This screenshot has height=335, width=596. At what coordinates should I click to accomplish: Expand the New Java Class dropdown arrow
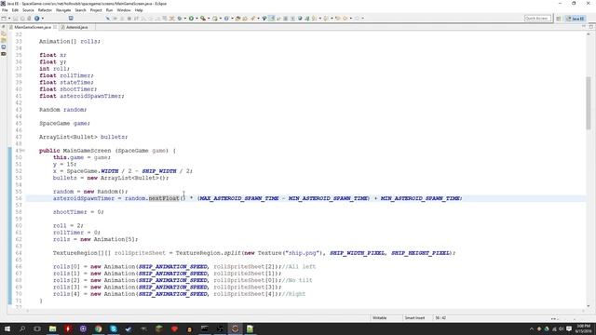232,19
